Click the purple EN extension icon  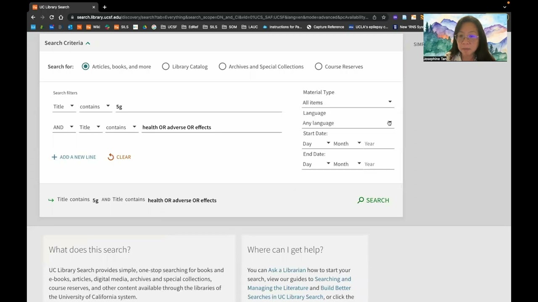pos(395,17)
